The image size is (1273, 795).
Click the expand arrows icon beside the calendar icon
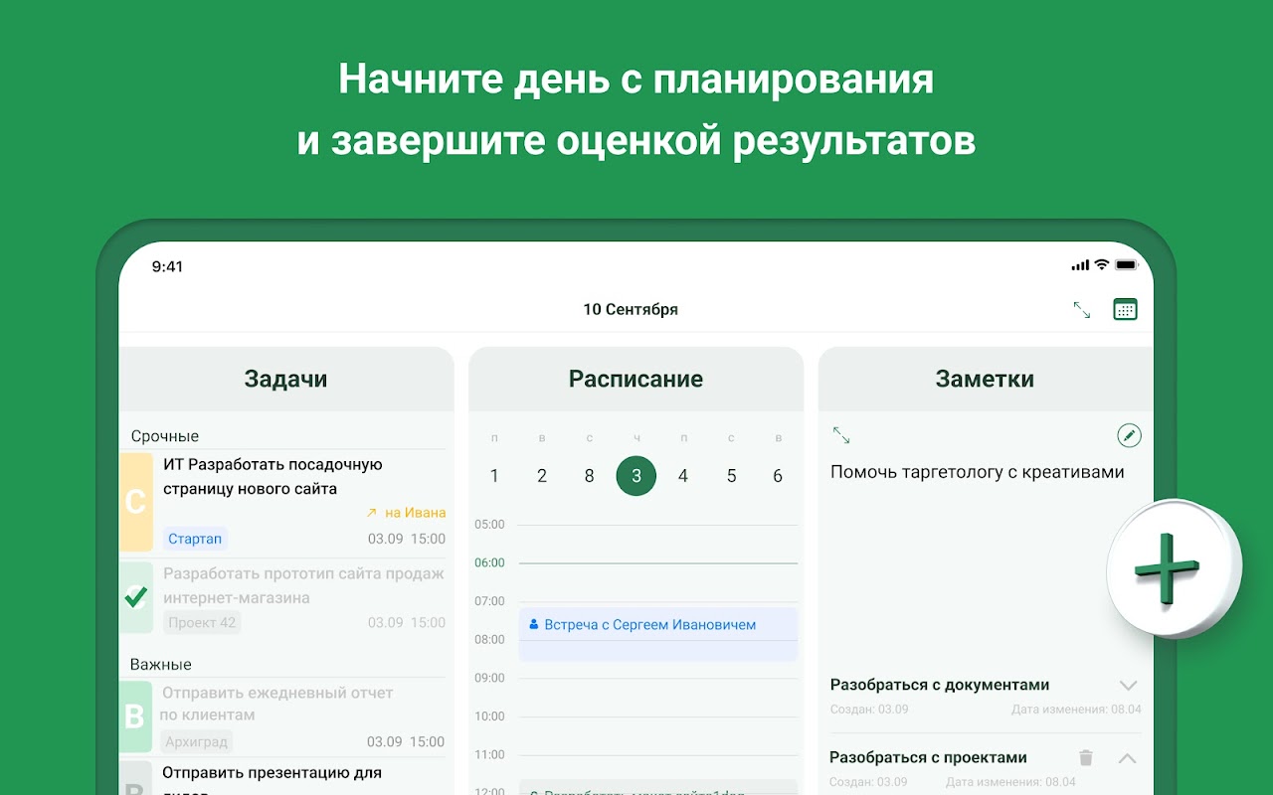click(1082, 310)
